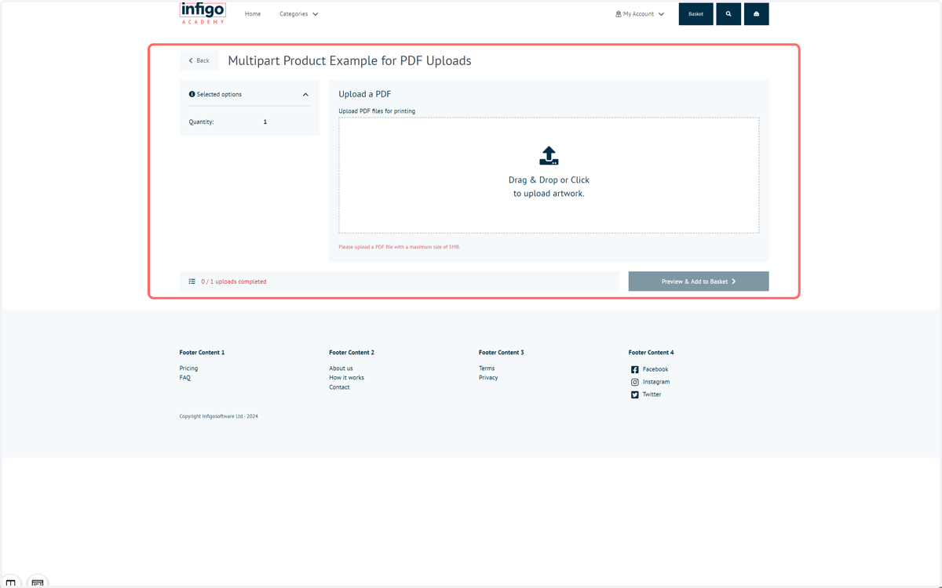Click the Infigo Academy logo

point(203,13)
